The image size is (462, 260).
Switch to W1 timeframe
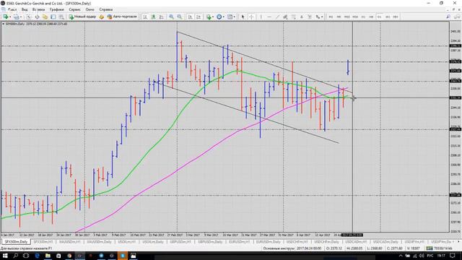click(388, 17)
